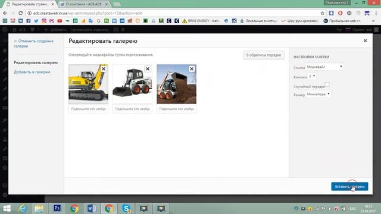
Task: Click the 'Вставить галерею' button
Action: (349, 187)
